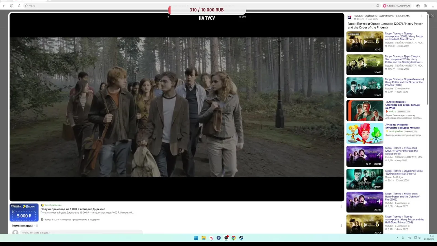The width and height of the screenshot is (437, 246).
Task: Reload the page with the refresh icon
Action: (19, 6)
